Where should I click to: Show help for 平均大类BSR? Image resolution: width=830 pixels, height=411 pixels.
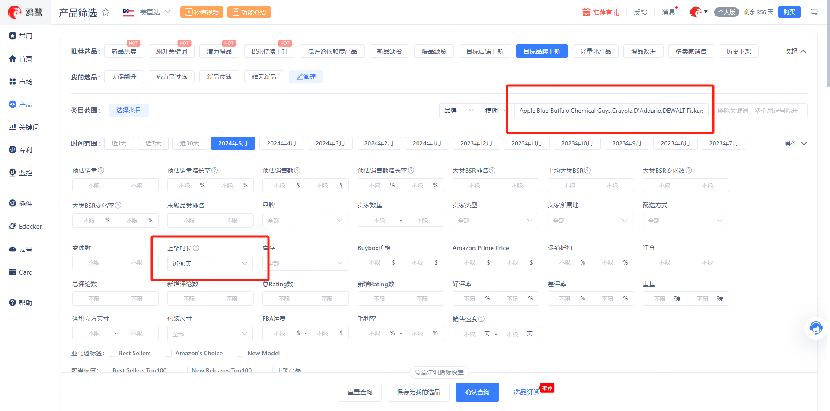click(587, 171)
